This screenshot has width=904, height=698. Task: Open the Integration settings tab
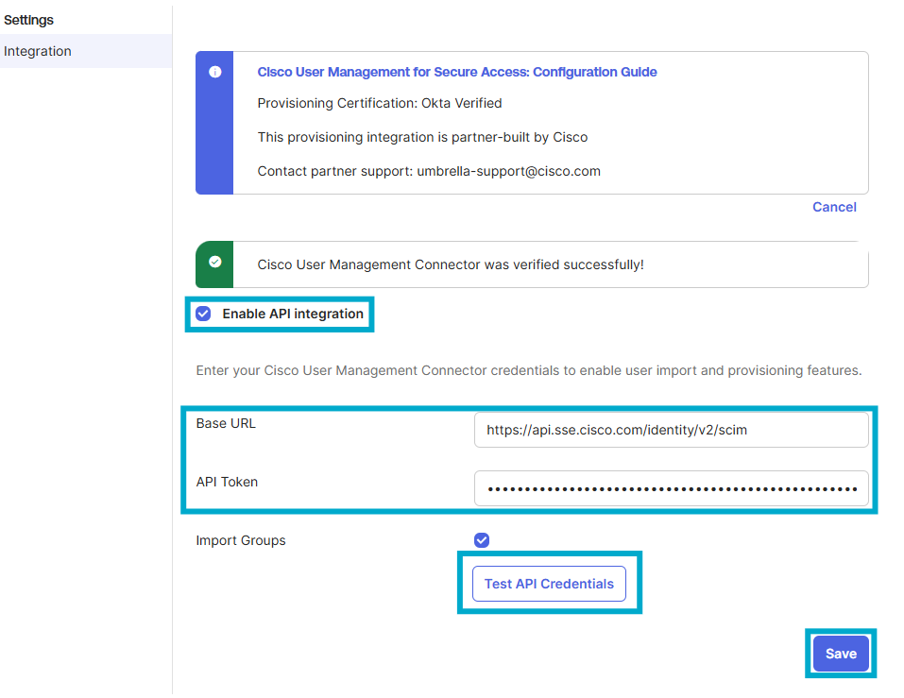[x=86, y=51]
